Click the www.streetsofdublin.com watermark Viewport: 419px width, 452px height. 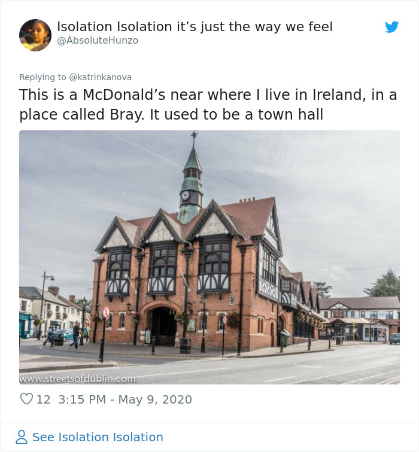[x=78, y=378]
